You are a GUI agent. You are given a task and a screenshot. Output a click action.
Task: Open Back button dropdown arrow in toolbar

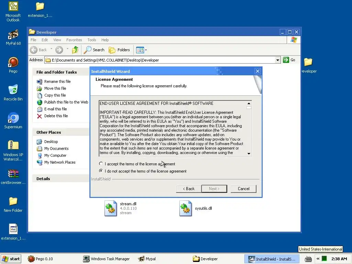pyautogui.click(x=51, y=49)
